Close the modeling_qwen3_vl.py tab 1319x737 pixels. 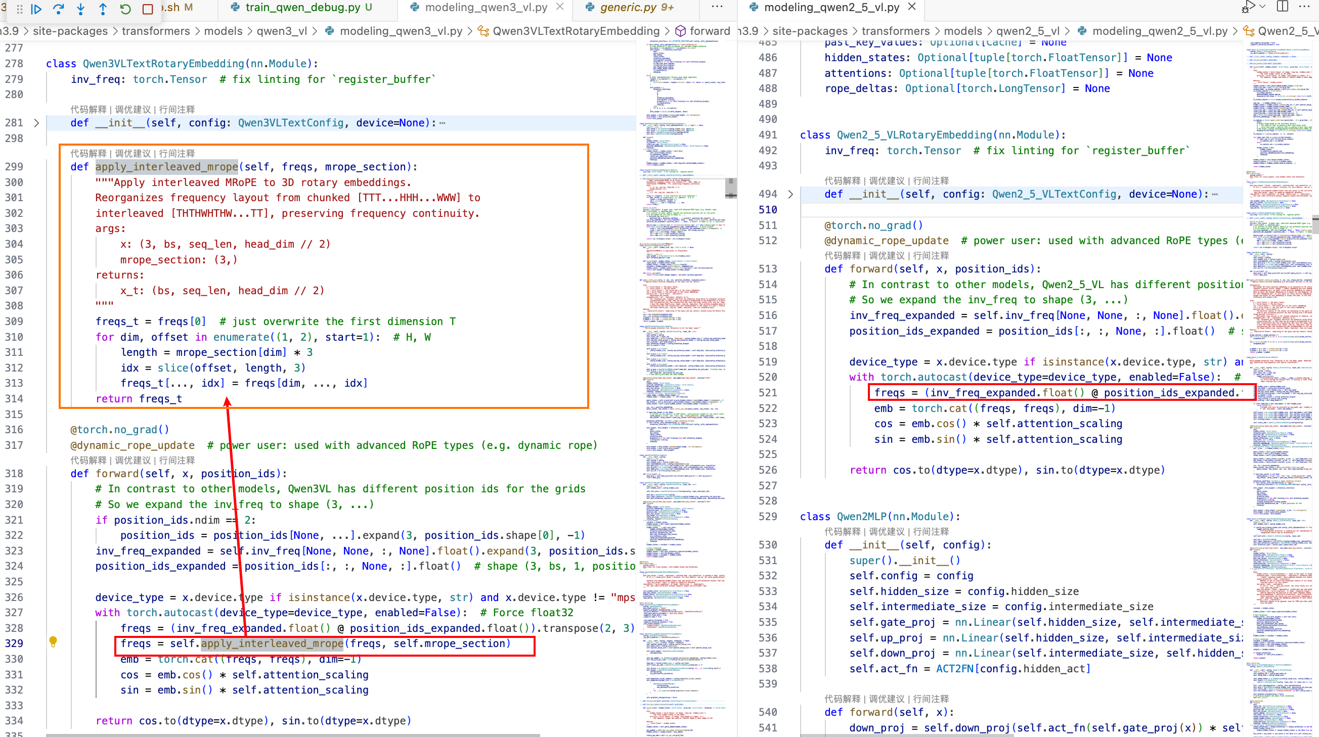560,7
